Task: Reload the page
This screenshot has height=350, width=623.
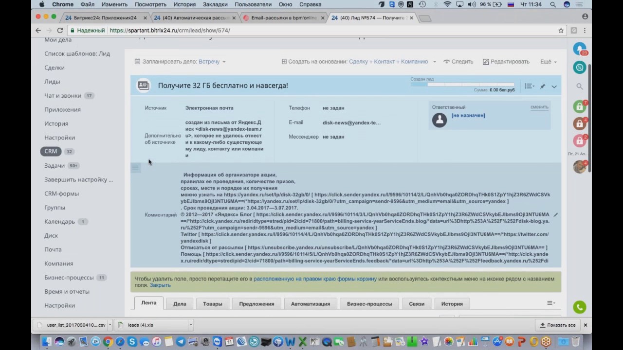Action: [60, 30]
